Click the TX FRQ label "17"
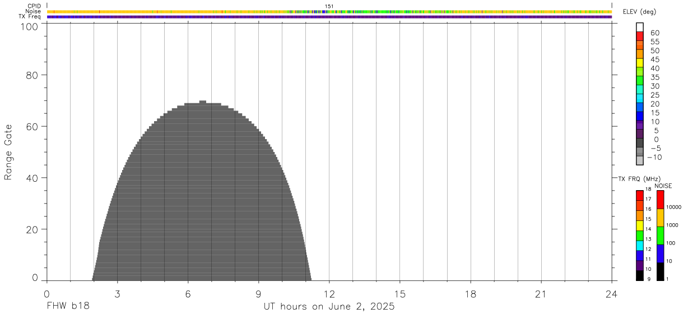 [648, 200]
